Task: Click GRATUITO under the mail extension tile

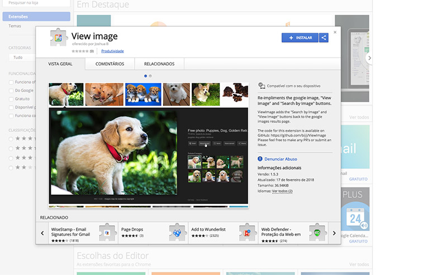Action: tap(358, 179)
